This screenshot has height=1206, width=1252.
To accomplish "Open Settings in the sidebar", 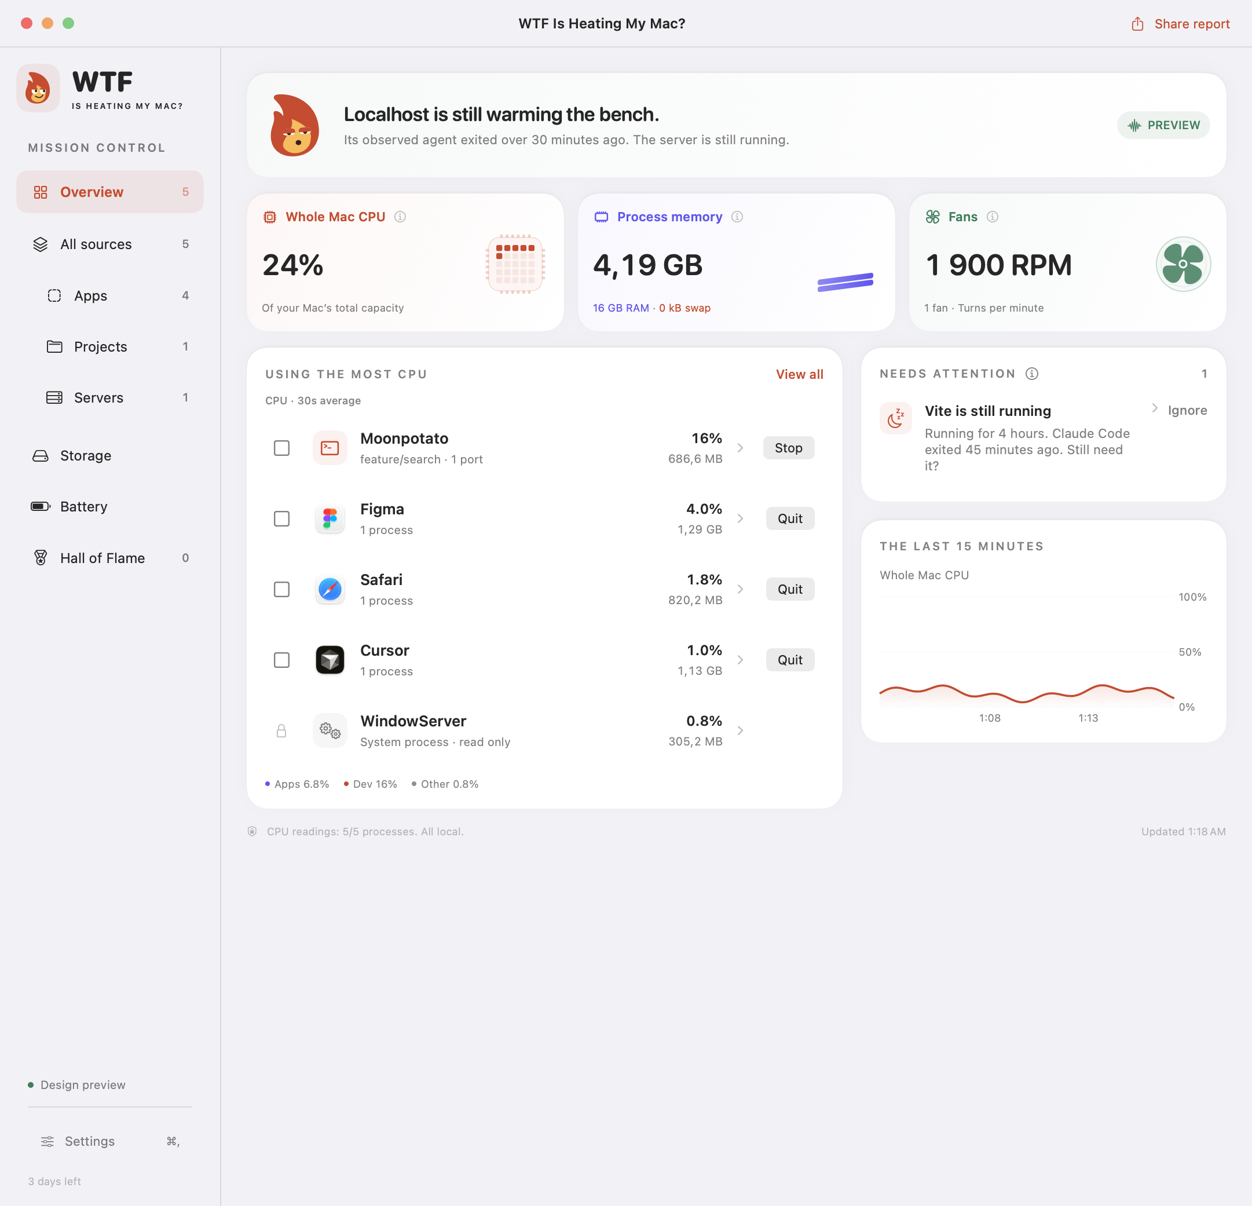I will pos(110,1141).
